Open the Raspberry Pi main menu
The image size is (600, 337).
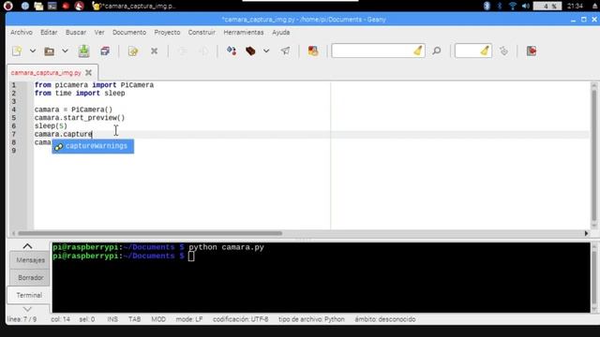tap(8, 6)
